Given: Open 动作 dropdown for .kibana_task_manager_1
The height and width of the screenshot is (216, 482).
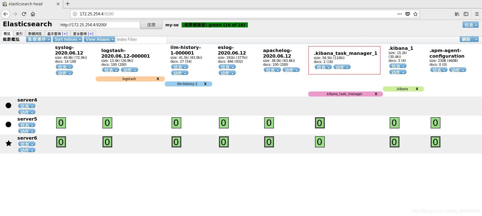Looking at the screenshot, I should [342, 67].
